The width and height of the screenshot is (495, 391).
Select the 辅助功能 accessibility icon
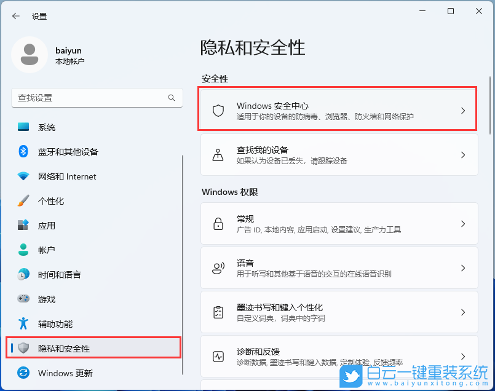pyautogui.click(x=23, y=324)
